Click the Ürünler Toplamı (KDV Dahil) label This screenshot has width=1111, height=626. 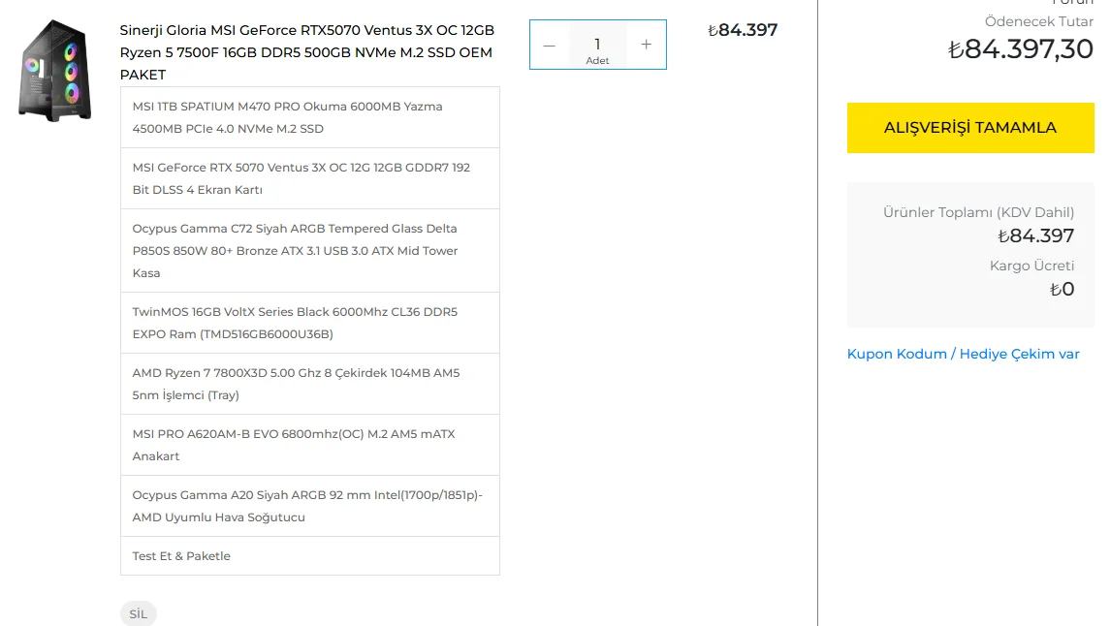(x=978, y=212)
